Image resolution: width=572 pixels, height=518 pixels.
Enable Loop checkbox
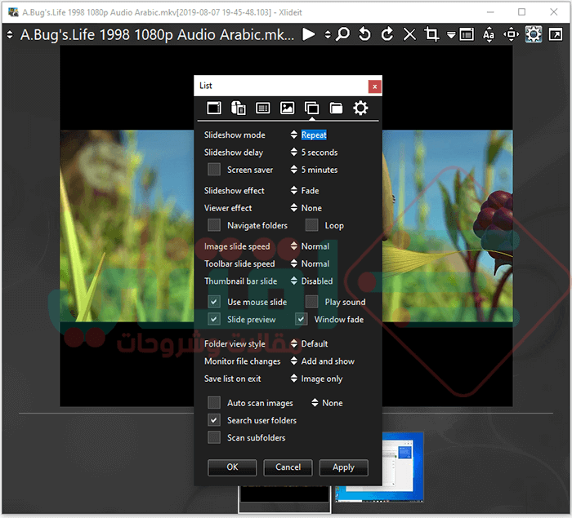click(311, 225)
